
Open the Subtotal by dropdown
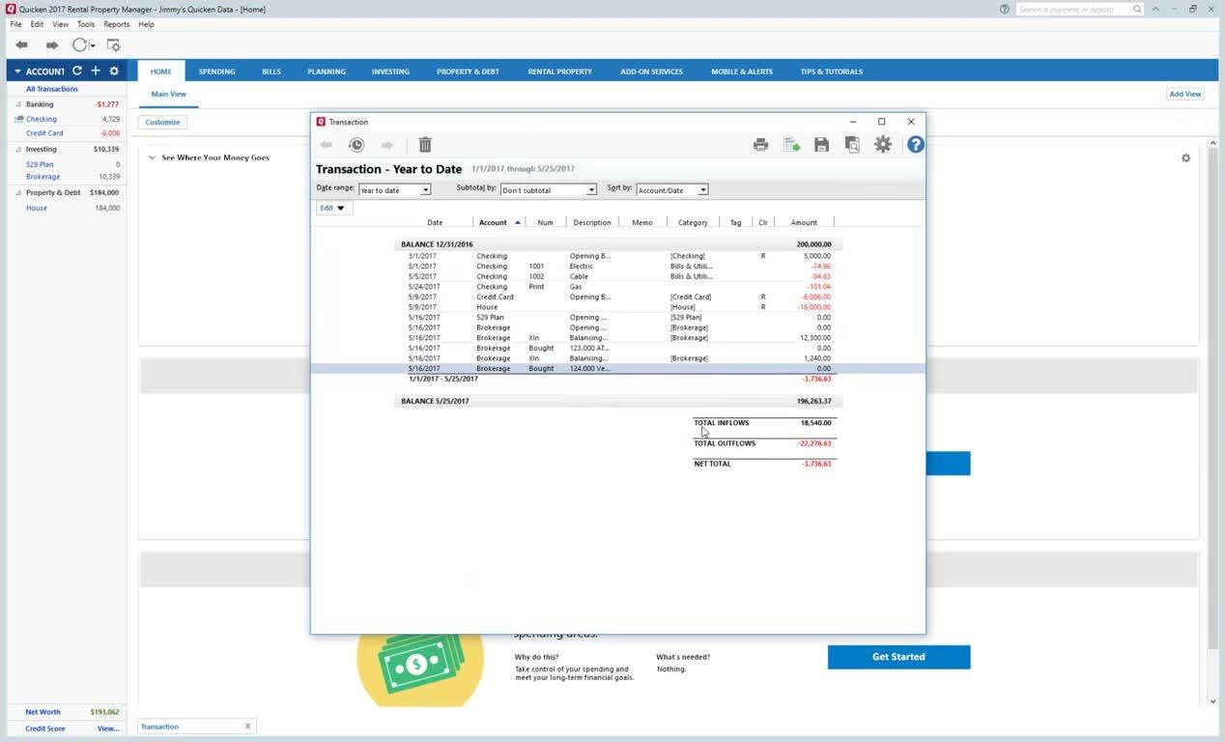click(549, 190)
